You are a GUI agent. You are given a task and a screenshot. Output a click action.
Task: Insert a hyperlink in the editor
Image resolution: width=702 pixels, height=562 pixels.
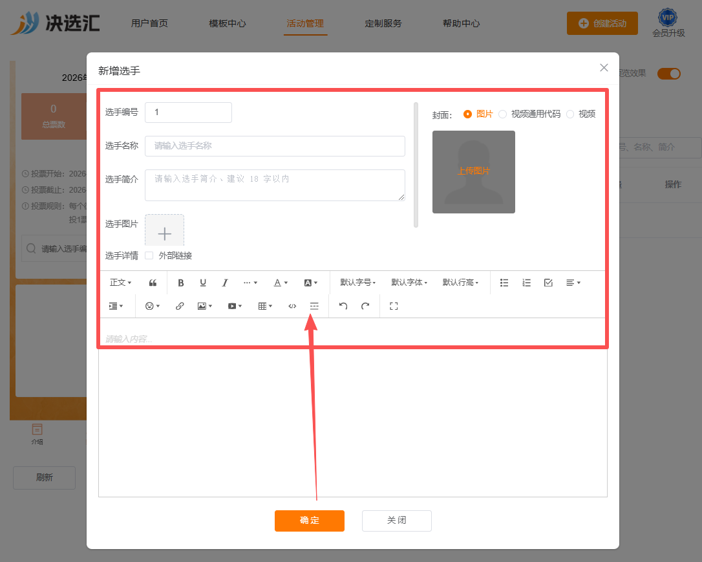click(180, 306)
